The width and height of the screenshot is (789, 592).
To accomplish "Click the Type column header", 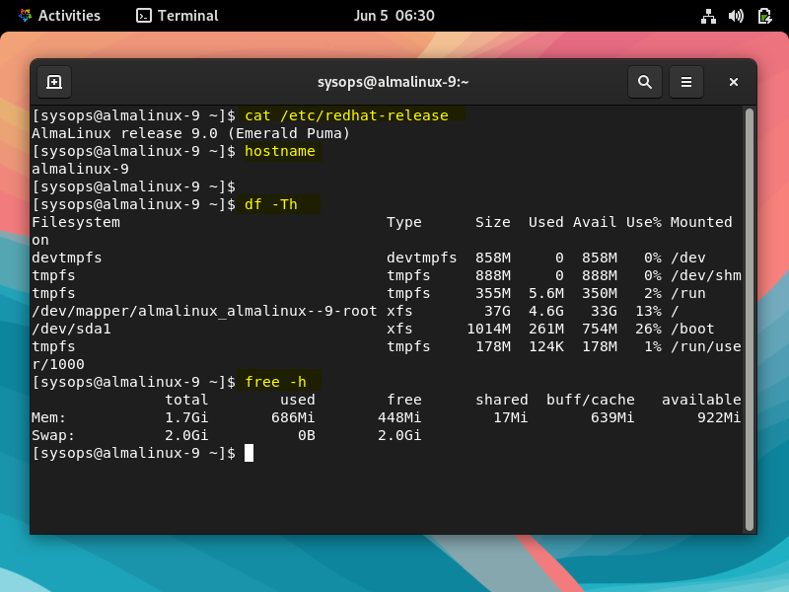I will pos(404,222).
